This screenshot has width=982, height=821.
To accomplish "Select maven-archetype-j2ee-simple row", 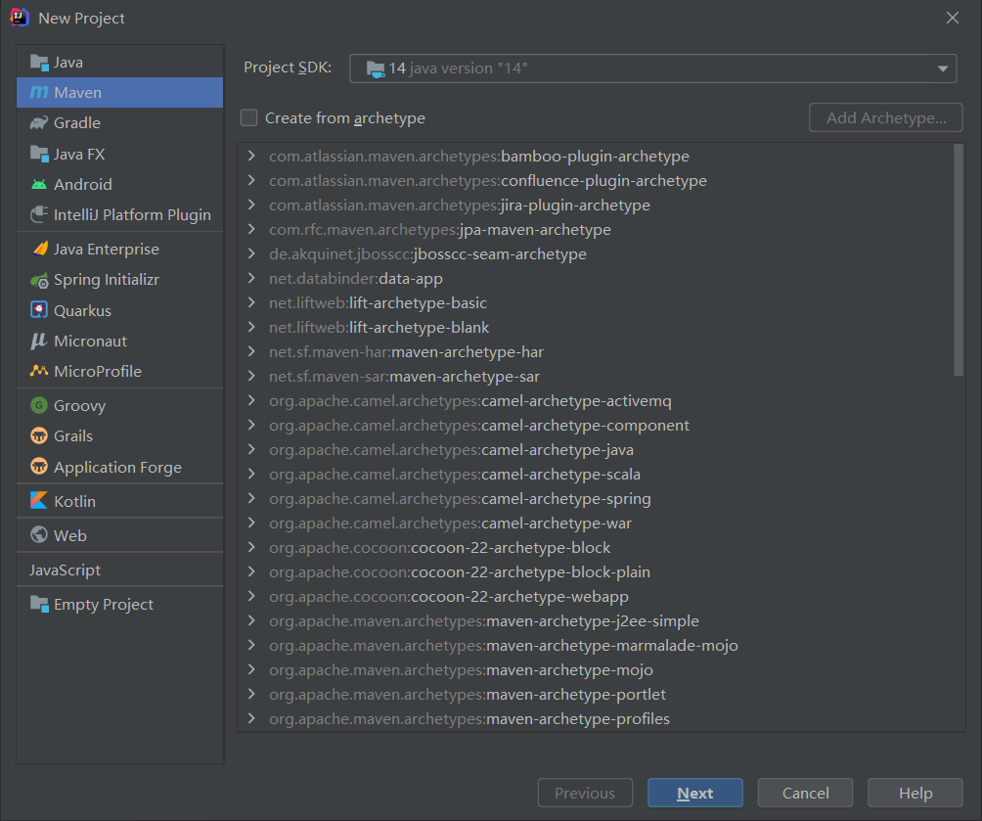I will pyautogui.click(x=597, y=620).
